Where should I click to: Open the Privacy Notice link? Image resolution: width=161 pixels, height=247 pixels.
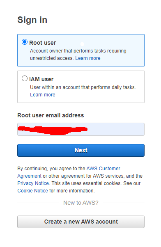(33, 183)
